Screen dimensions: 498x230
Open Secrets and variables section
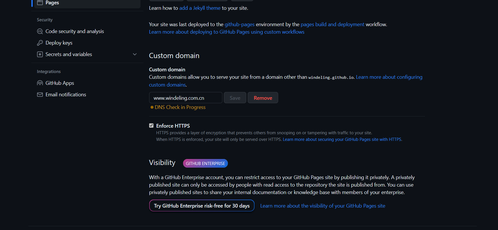click(x=87, y=54)
